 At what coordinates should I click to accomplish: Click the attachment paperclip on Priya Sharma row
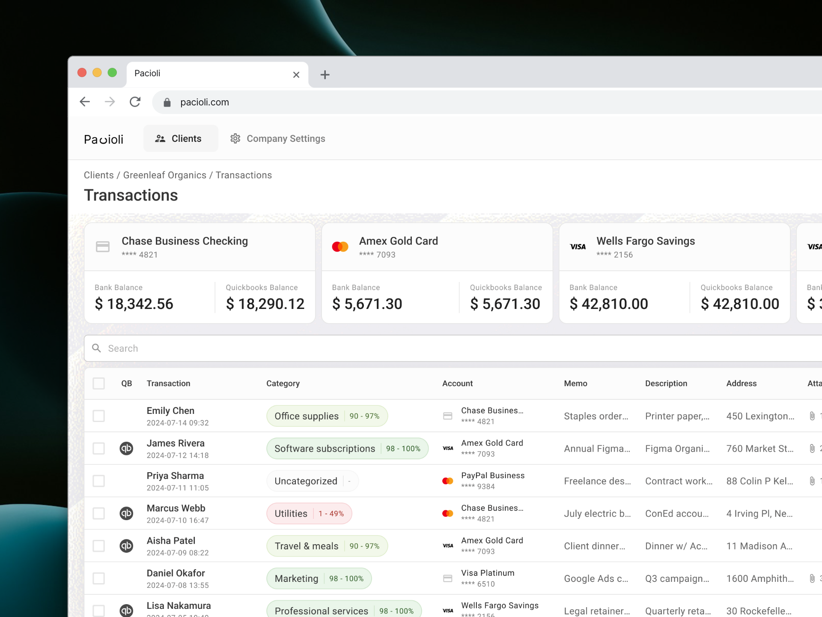tap(812, 481)
